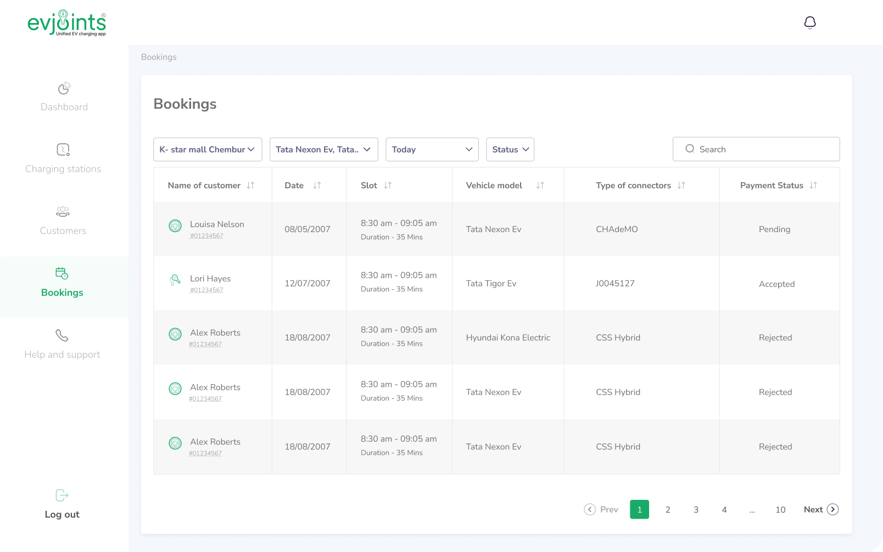Click Lori Hayes key avatar icon
883x552 pixels.
coord(175,280)
